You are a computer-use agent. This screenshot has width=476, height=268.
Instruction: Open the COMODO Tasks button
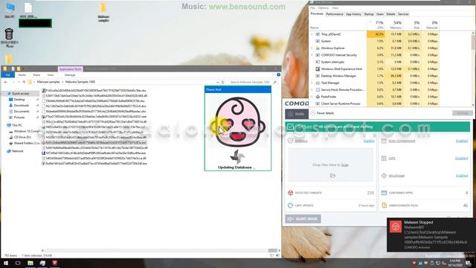tap(297, 114)
